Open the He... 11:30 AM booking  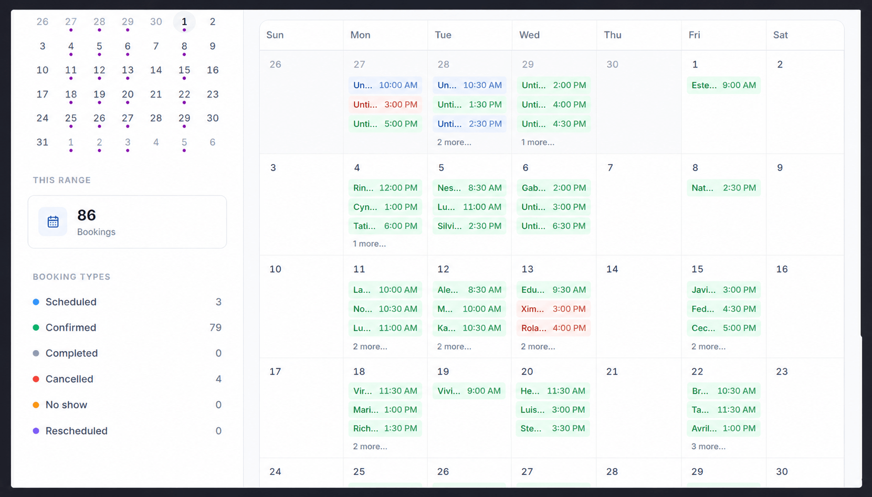553,390
